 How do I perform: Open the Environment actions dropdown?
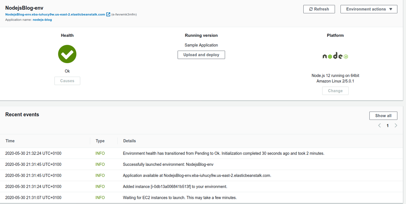[x=369, y=9]
